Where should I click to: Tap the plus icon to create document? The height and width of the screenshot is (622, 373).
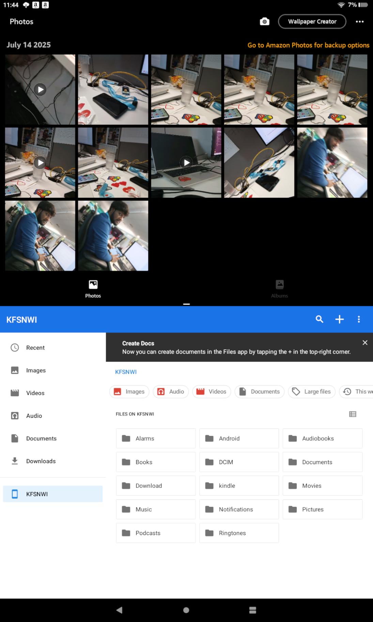pos(339,319)
